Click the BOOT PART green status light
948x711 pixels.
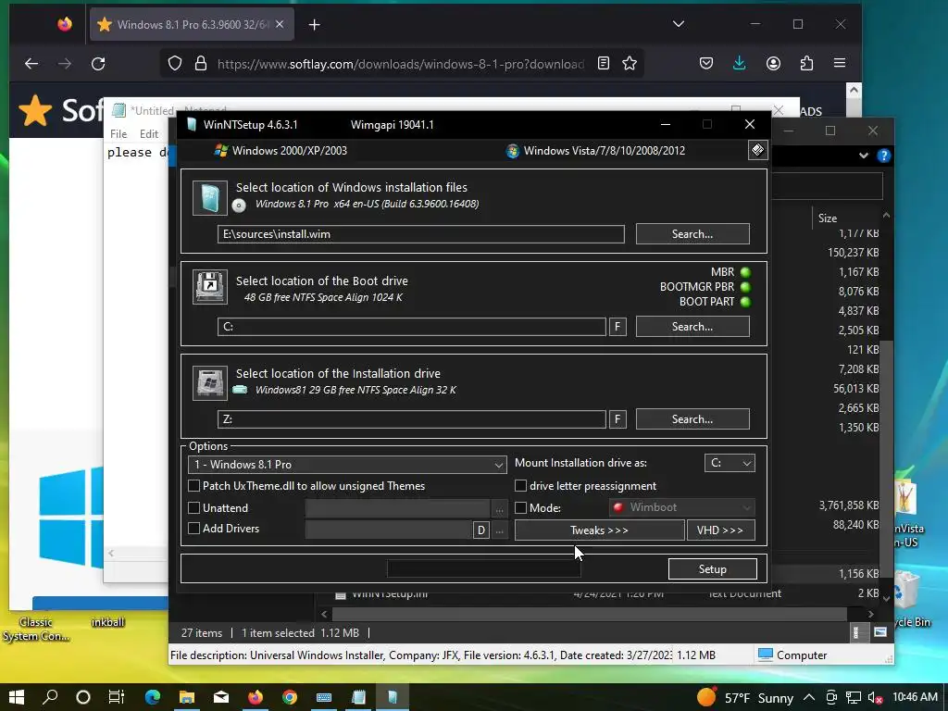tap(745, 302)
